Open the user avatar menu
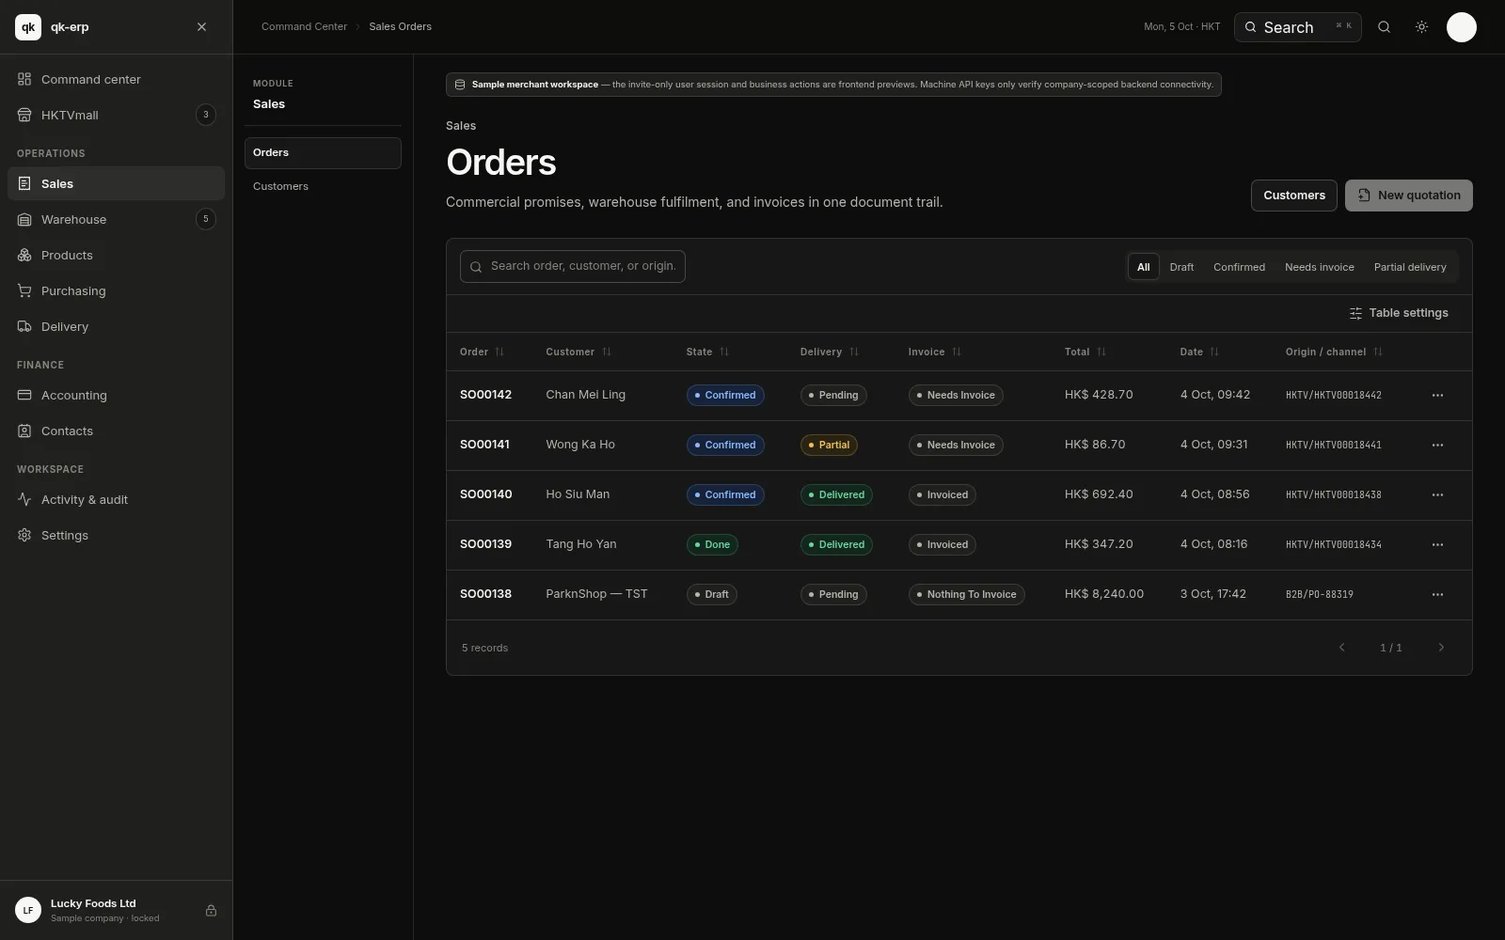Screen dimensions: 1505x940 1461,27
